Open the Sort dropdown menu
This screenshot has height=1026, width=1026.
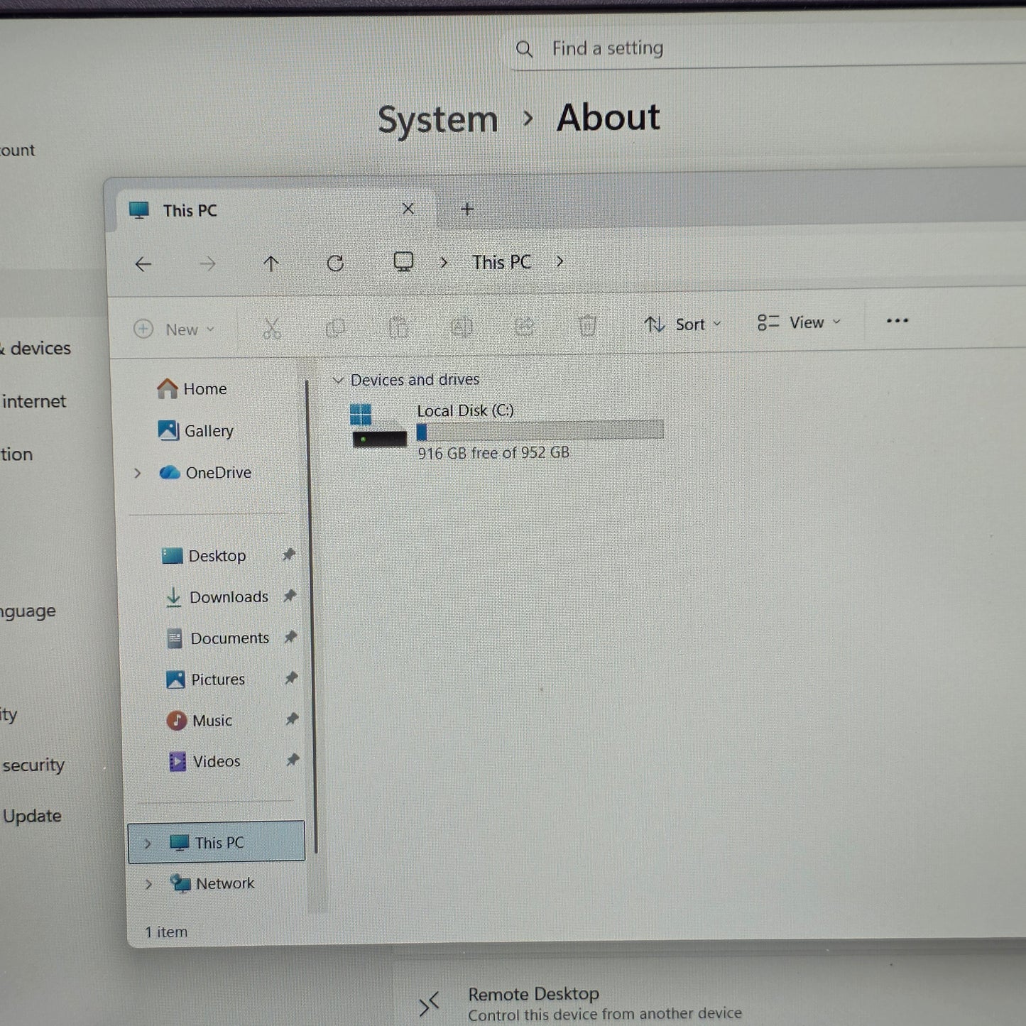pyautogui.click(x=683, y=324)
